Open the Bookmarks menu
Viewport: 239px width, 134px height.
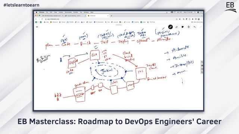pos(68,12)
